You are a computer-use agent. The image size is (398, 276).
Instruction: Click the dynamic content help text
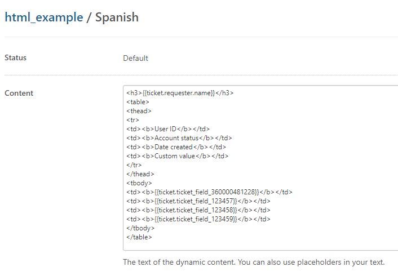(254, 262)
